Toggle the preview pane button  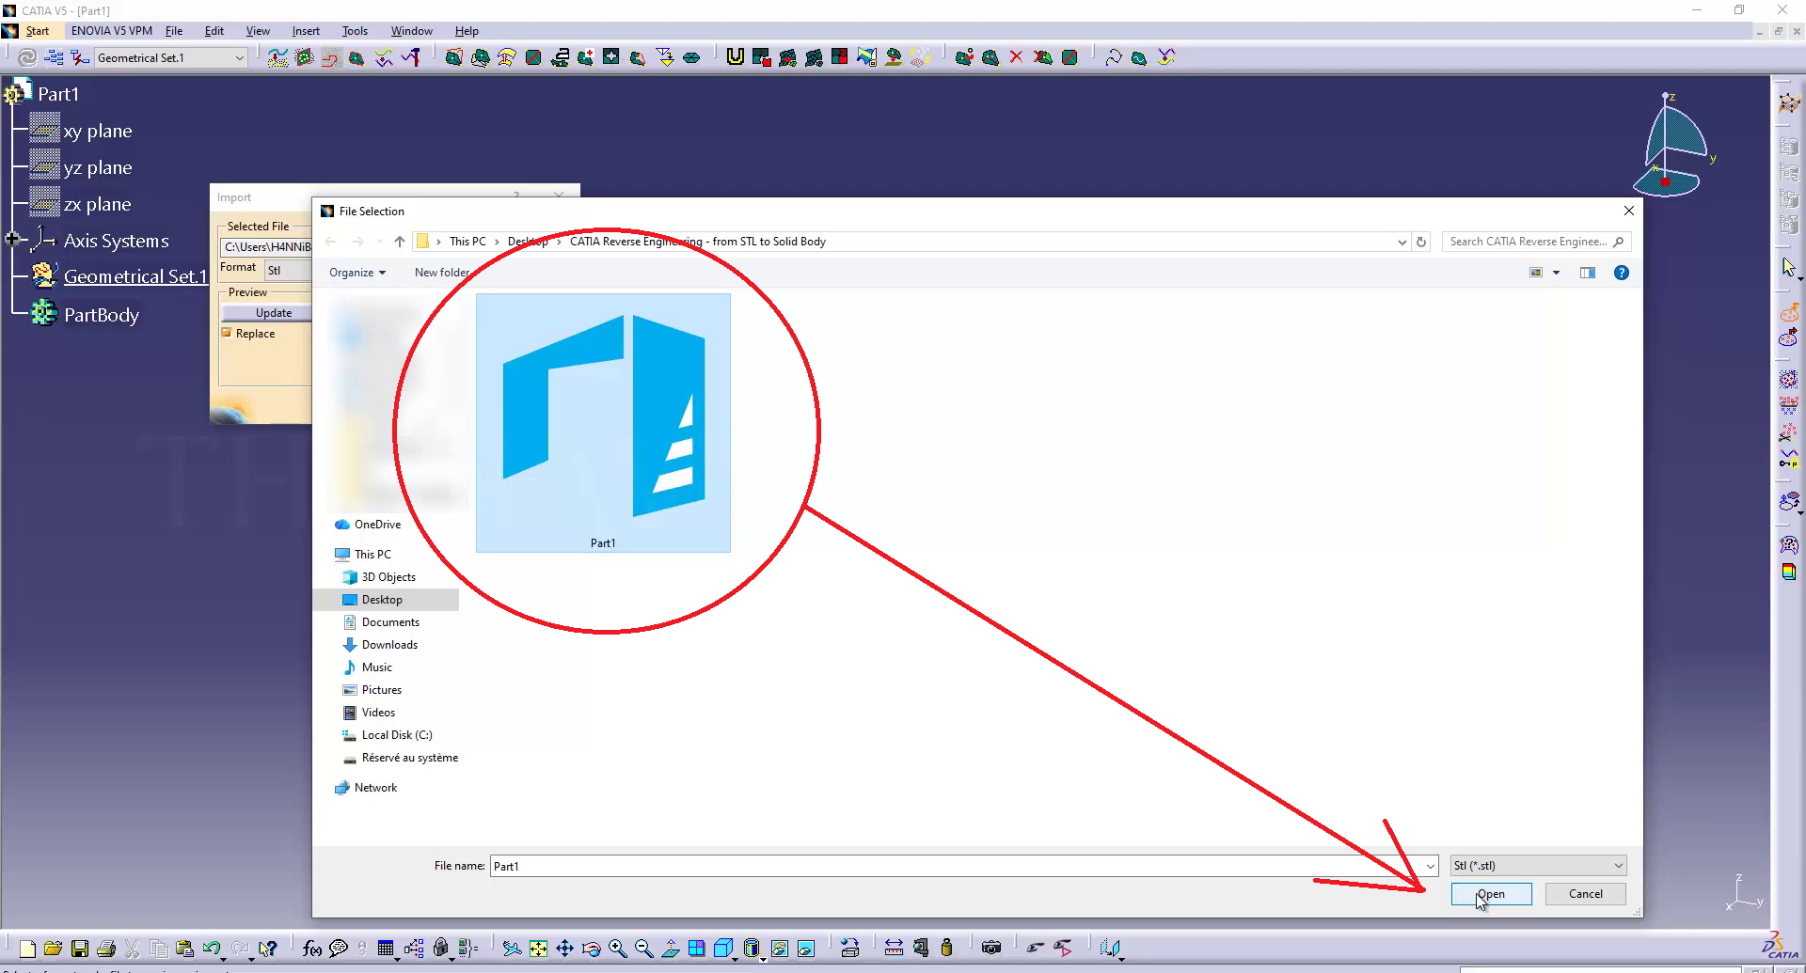[1588, 273]
